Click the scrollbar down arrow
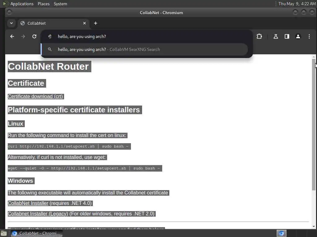317x237 pixels. point(314,227)
